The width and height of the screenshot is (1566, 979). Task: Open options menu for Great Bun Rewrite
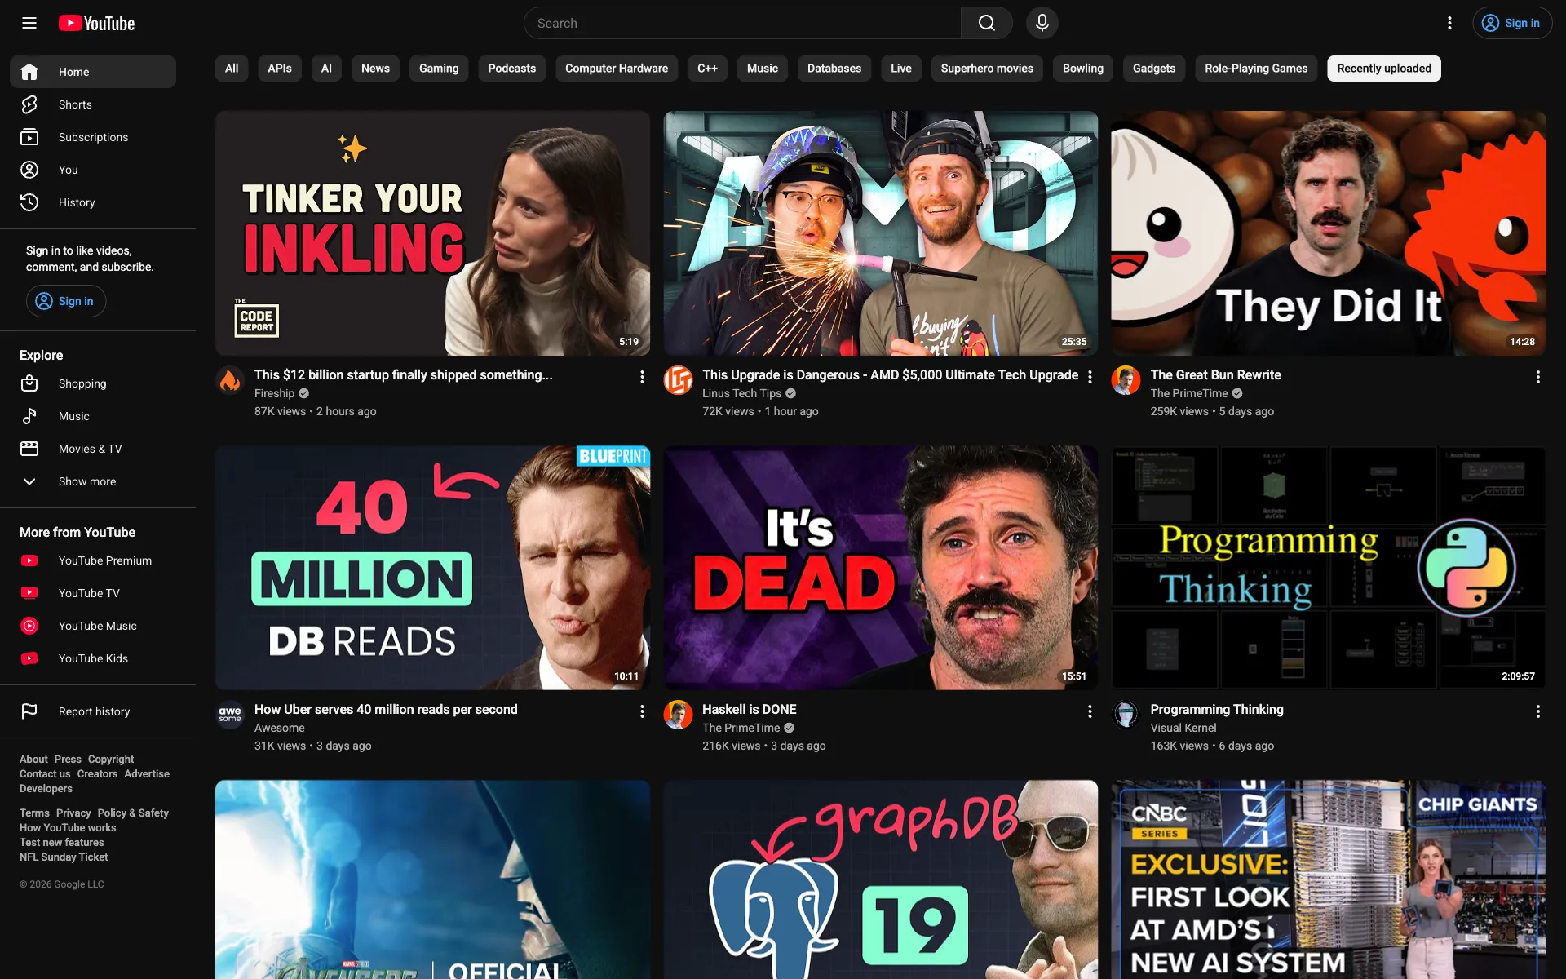(1537, 377)
